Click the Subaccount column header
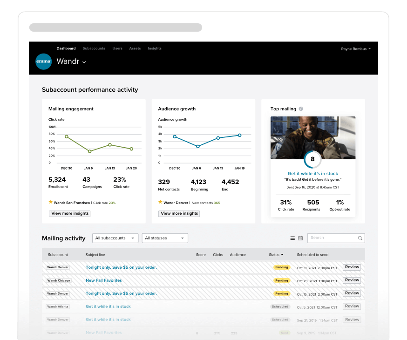 (58, 255)
